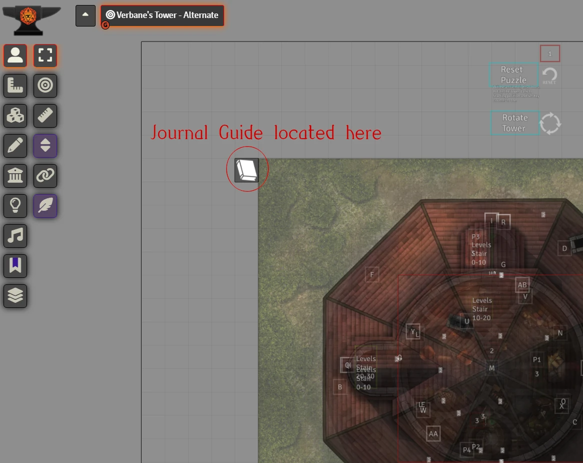The width and height of the screenshot is (583, 463).
Task: Open Tile Controls cubes icon
Action: pyautogui.click(x=16, y=116)
